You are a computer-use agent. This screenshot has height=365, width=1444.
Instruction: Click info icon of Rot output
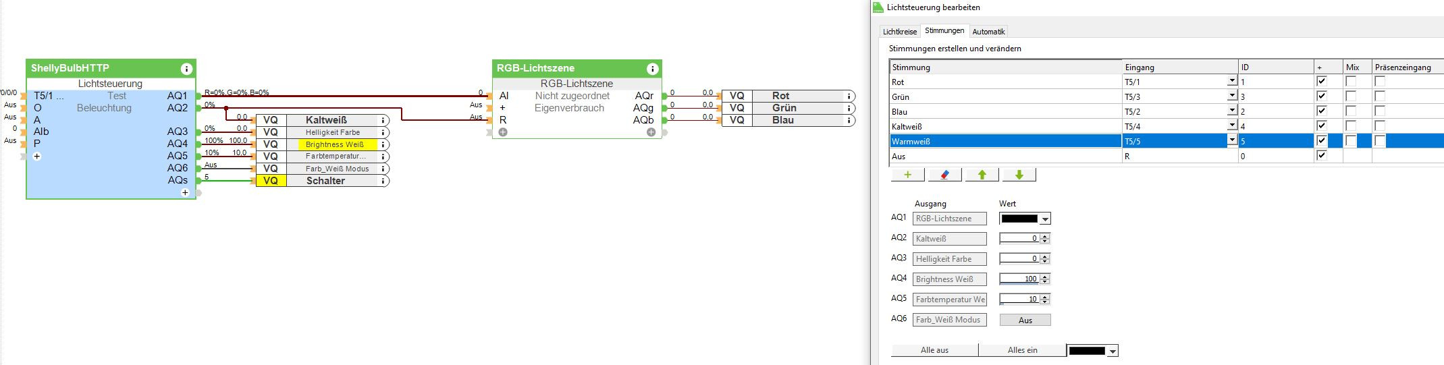[849, 96]
